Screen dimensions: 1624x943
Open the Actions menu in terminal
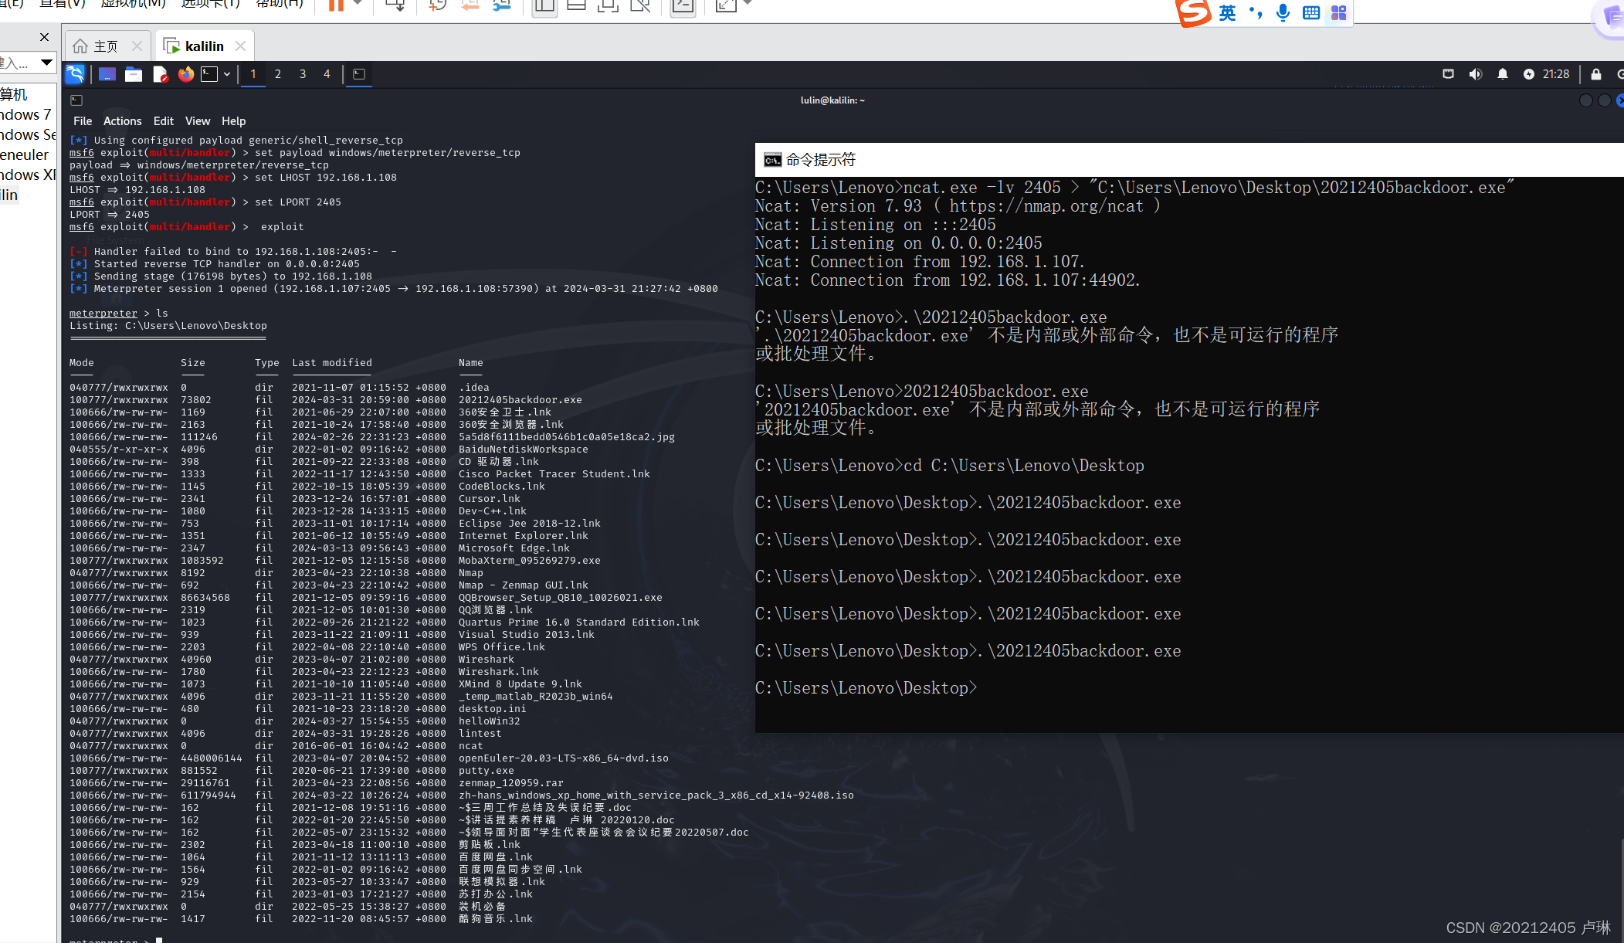123,121
